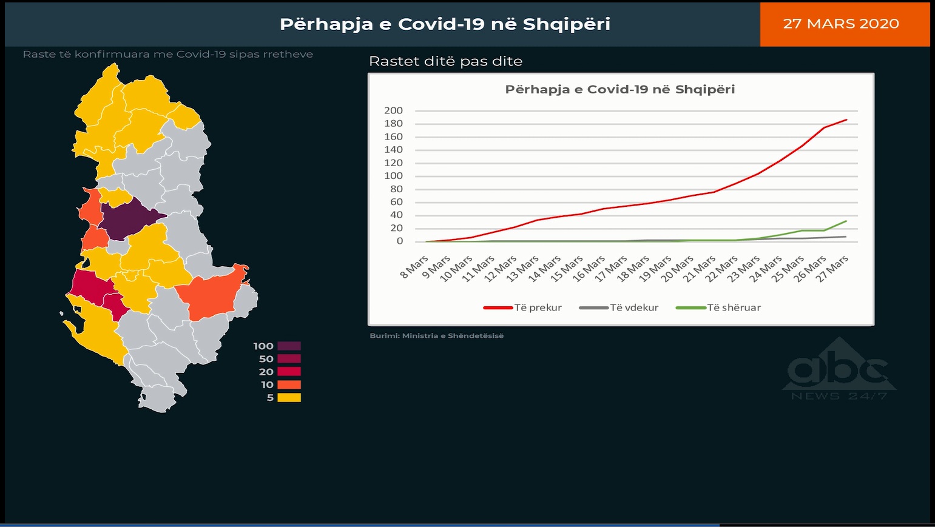Screen dimensions: 935x527
Task: Click the y-axis value 40
Action: click(x=396, y=215)
